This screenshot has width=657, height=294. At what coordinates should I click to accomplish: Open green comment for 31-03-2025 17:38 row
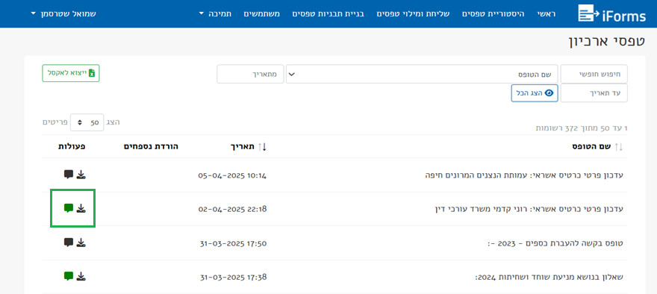click(x=69, y=276)
